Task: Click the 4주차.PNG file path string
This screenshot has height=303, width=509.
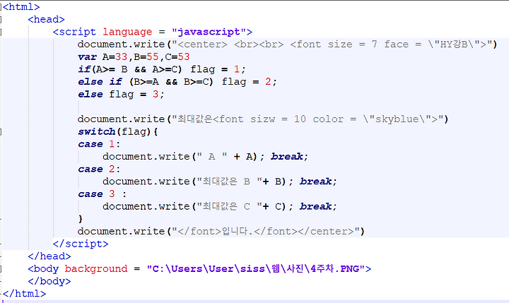Action: 255,269
